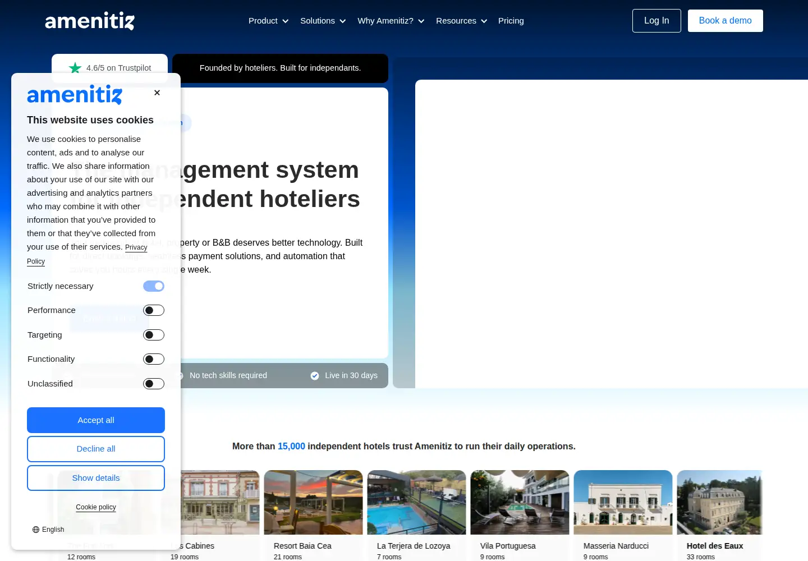Open the Privacy Policy link
Screen dimensions: 808x561
pos(136,247)
